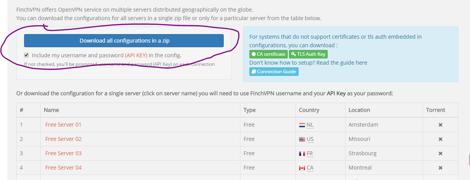Open Free Server 04 configuration link
Image resolution: width=470 pixels, height=180 pixels.
point(63,168)
